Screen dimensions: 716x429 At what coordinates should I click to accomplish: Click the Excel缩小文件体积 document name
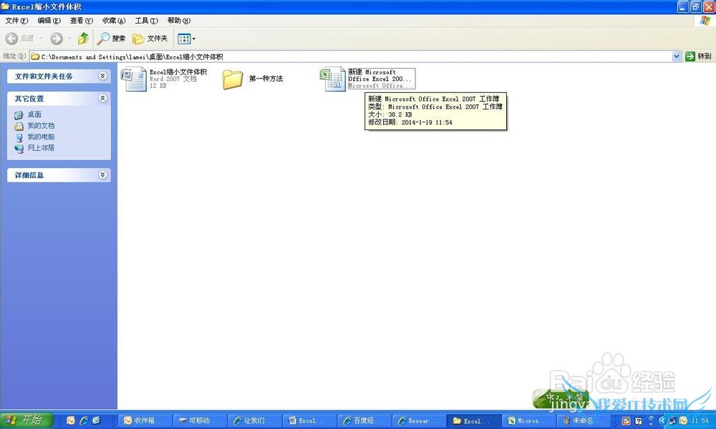tap(178, 72)
